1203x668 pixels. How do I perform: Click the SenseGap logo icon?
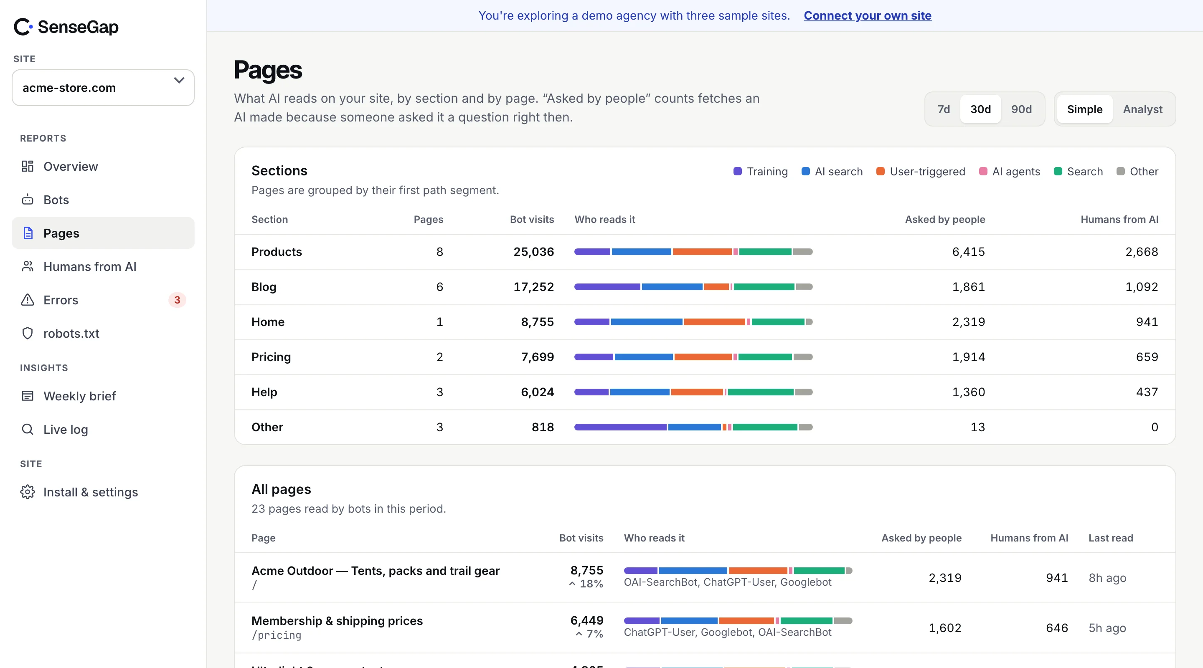click(x=23, y=27)
